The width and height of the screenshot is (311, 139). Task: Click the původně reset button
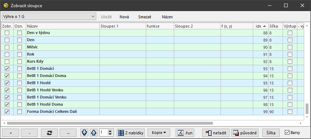pyautogui.click(x=245, y=133)
